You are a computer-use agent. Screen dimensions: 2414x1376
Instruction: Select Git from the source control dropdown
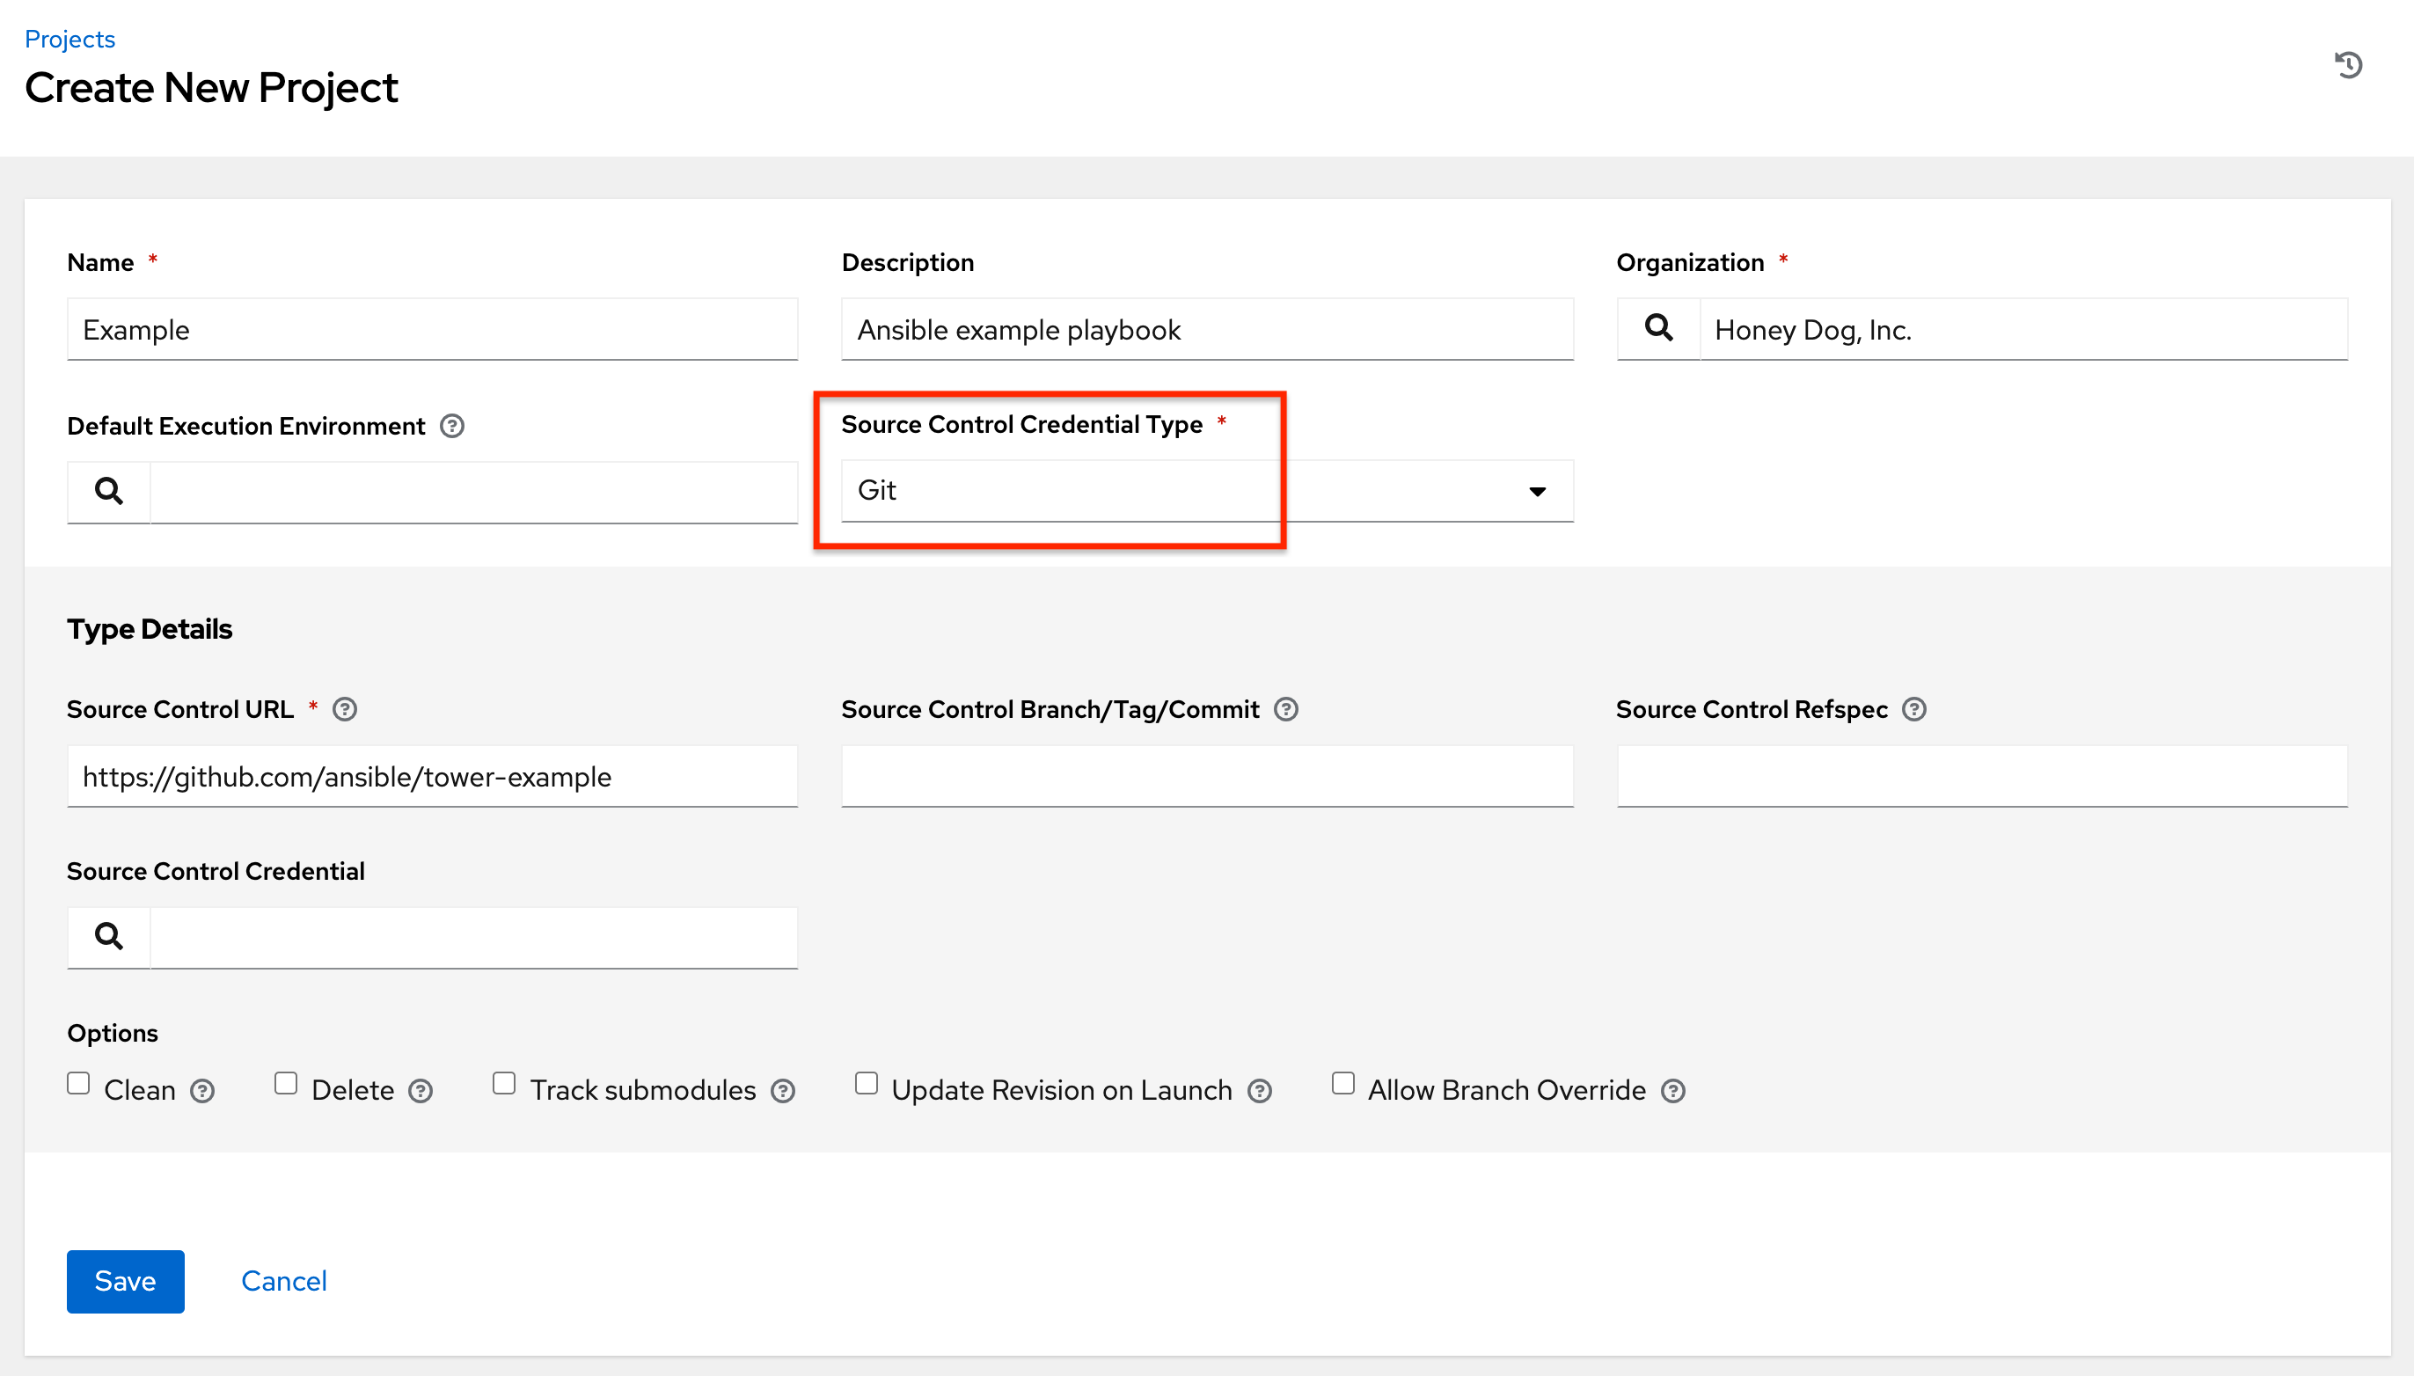click(x=1205, y=491)
